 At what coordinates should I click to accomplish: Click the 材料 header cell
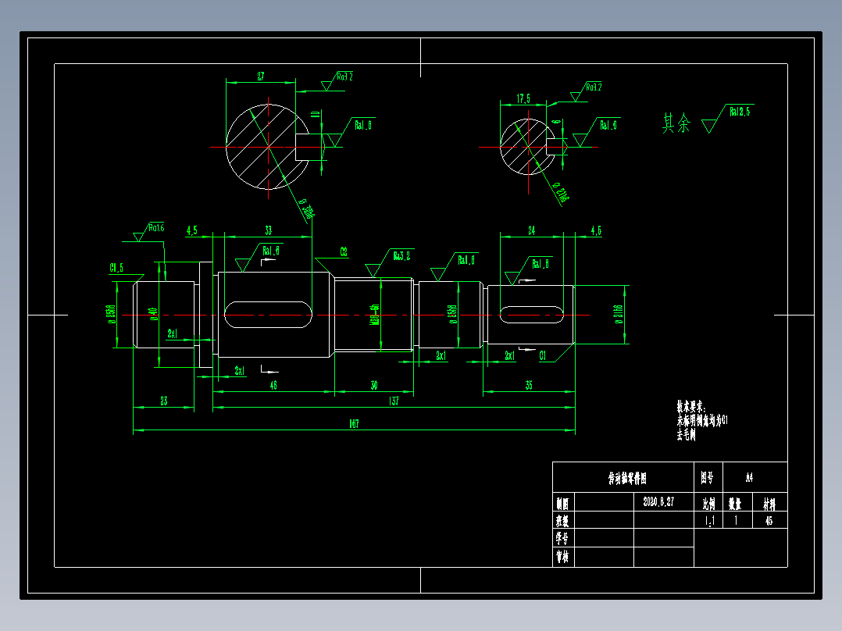[x=769, y=503]
